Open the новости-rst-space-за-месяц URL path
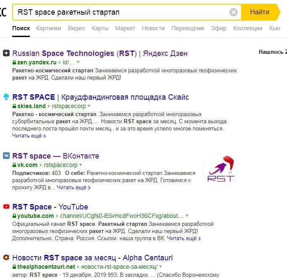The height and width of the screenshot is (278, 287). 120,267
